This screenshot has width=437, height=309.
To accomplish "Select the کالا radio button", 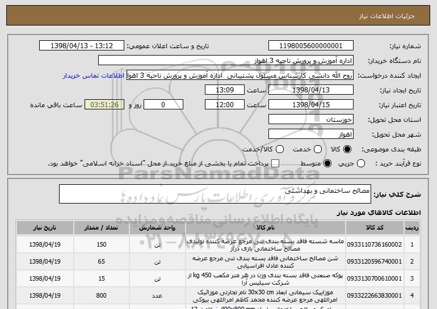I will (347, 149).
